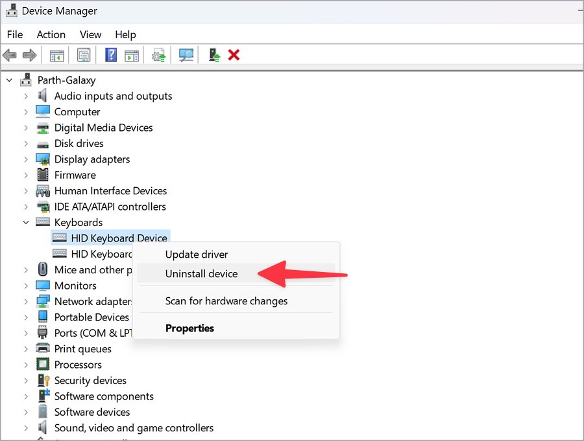Open the Help toolbar icon with question mark
This screenshot has width=584, height=441.
[x=111, y=55]
